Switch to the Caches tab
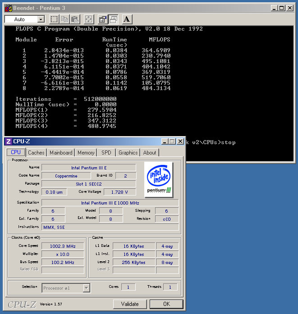The image size is (298, 314). 36,153
